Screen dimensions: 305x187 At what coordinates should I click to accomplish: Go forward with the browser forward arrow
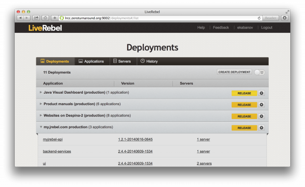point(27,18)
